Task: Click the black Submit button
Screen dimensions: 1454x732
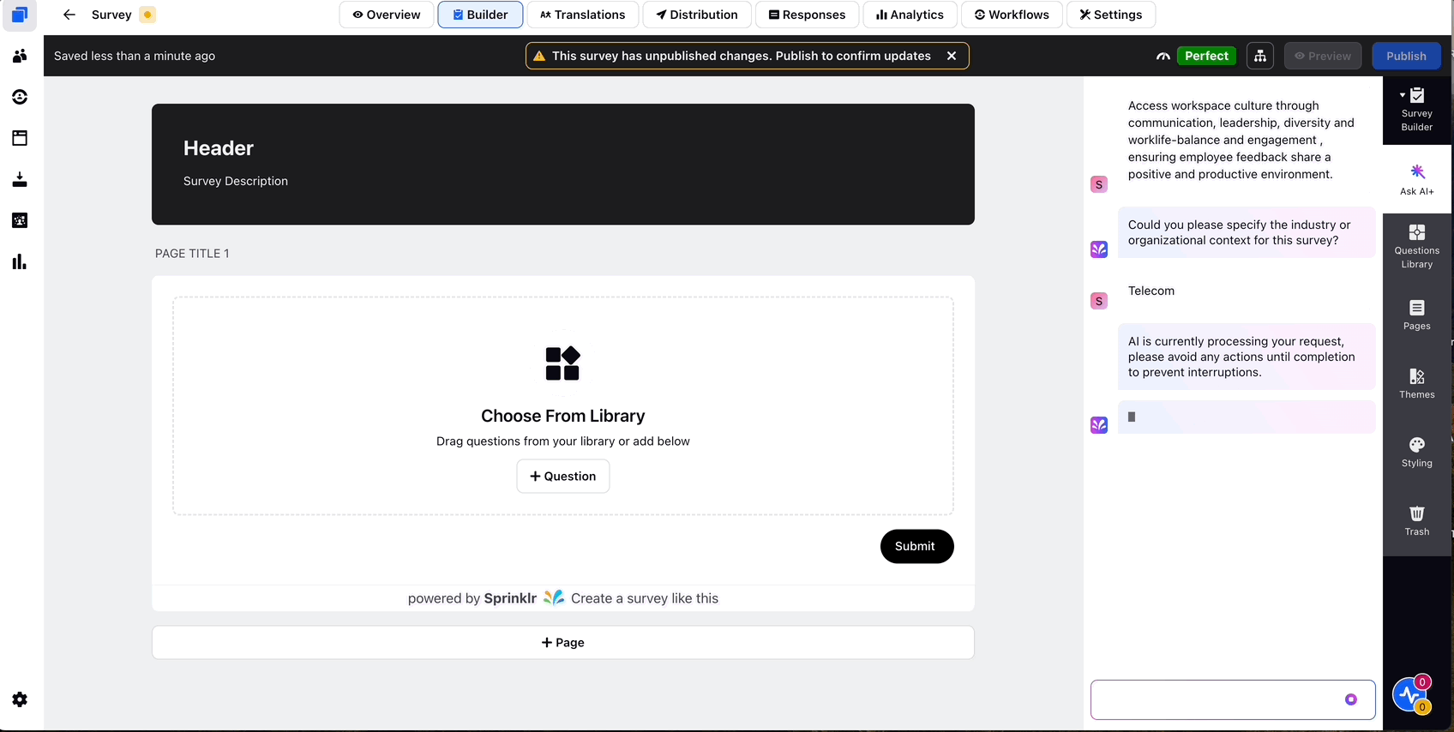Action: point(916,546)
